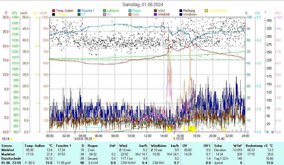Viewport: 284px width, 165px height.
Task: Click the sunset marker icon at 21:40
Action: tap(226, 139)
